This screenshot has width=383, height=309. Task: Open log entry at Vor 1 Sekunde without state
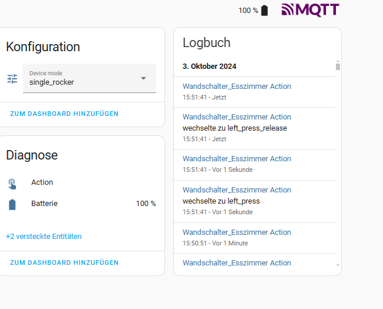click(x=254, y=165)
